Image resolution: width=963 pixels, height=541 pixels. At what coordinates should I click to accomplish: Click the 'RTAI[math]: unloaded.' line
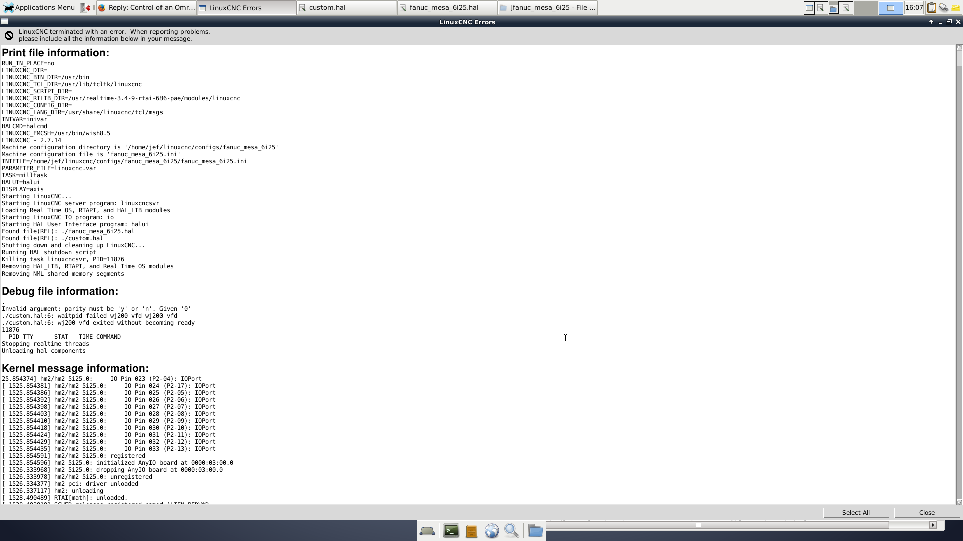coord(65,498)
